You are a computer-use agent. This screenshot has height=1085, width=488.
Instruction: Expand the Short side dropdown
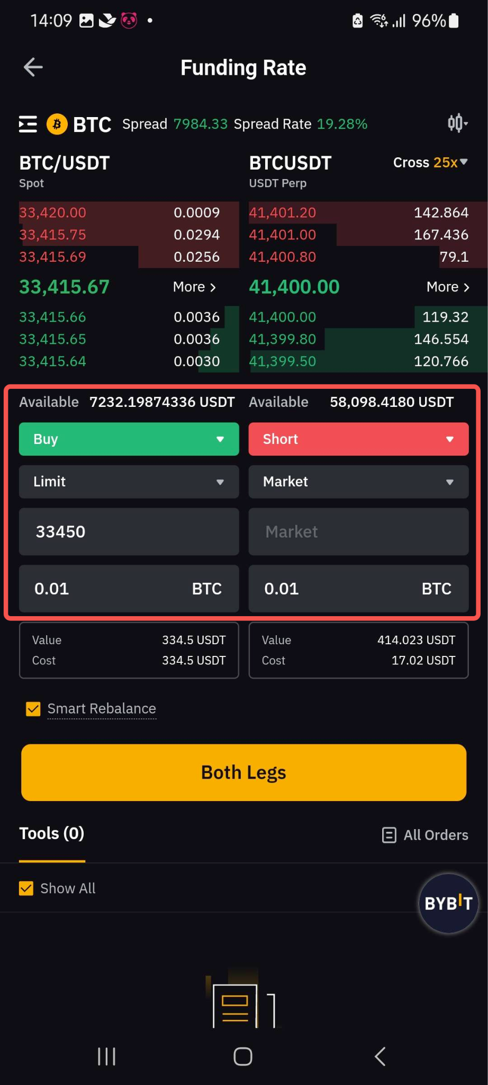click(x=359, y=439)
